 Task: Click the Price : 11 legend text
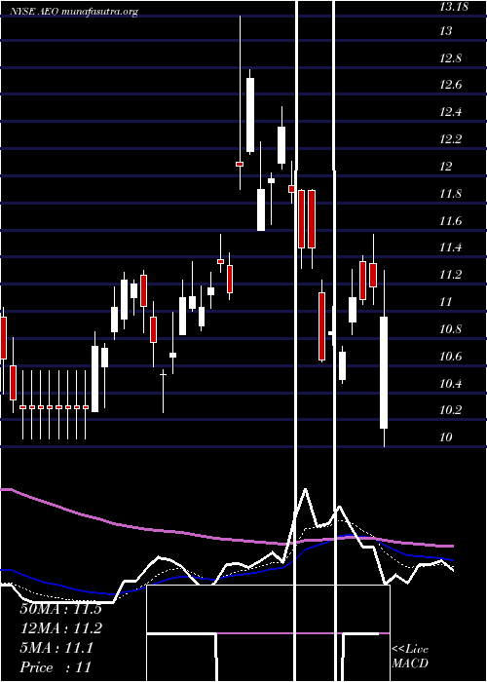click(56, 667)
